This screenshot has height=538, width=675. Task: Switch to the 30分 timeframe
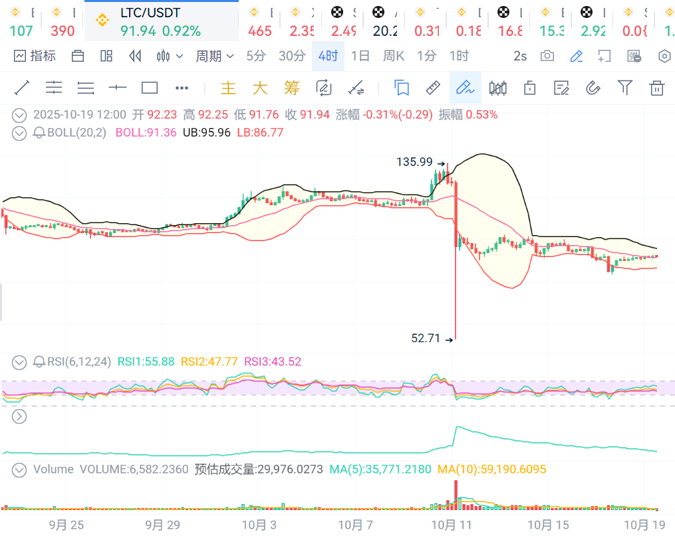click(292, 56)
